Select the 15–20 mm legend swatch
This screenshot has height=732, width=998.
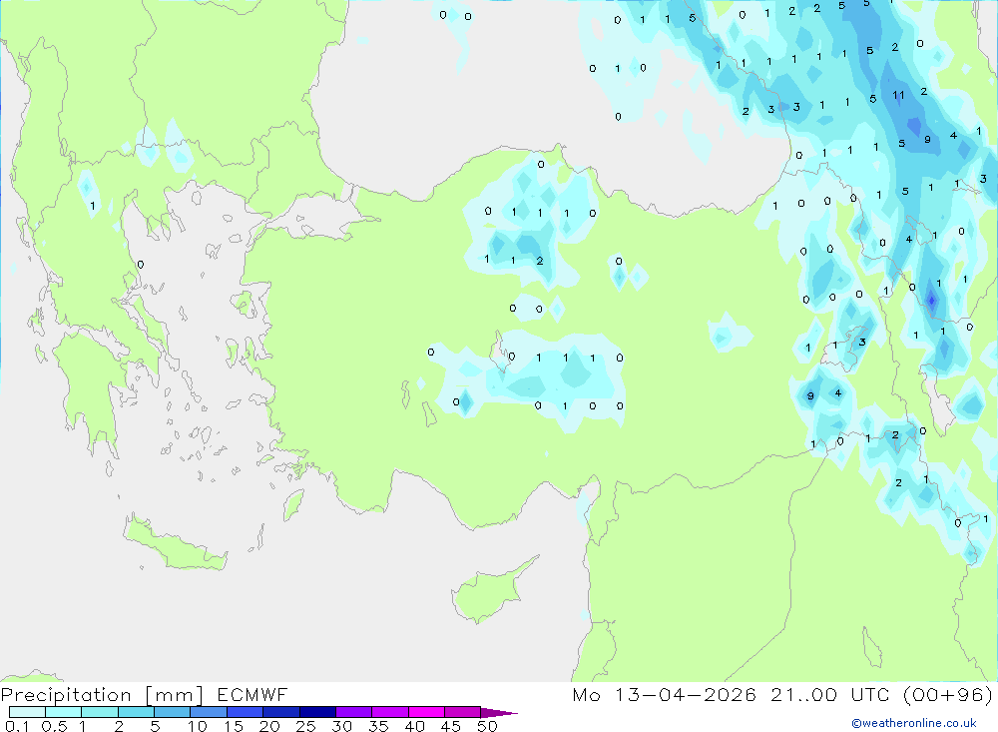pos(246,712)
